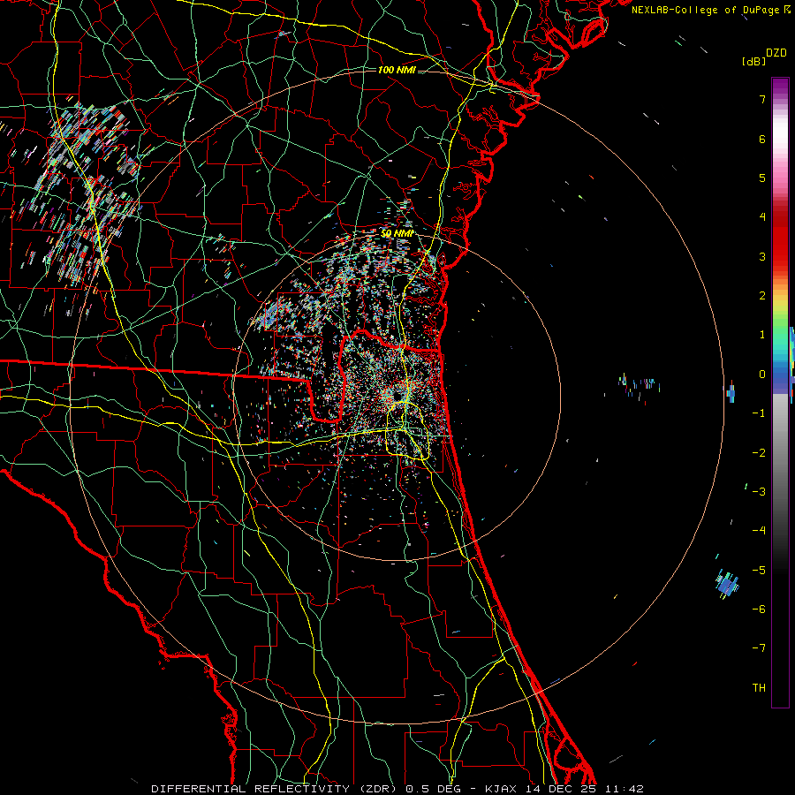Click the small blue echo on the eastern 100 NMI ring
The width and height of the screenshot is (795, 795).
pyautogui.click(x=731, y=392)
